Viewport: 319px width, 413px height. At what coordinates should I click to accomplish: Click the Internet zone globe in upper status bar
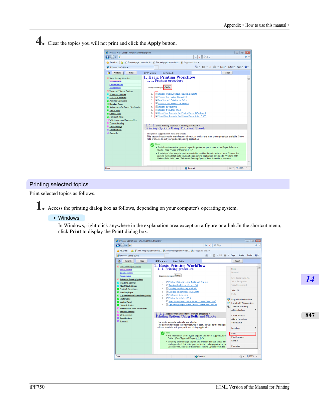pos(186,168)
